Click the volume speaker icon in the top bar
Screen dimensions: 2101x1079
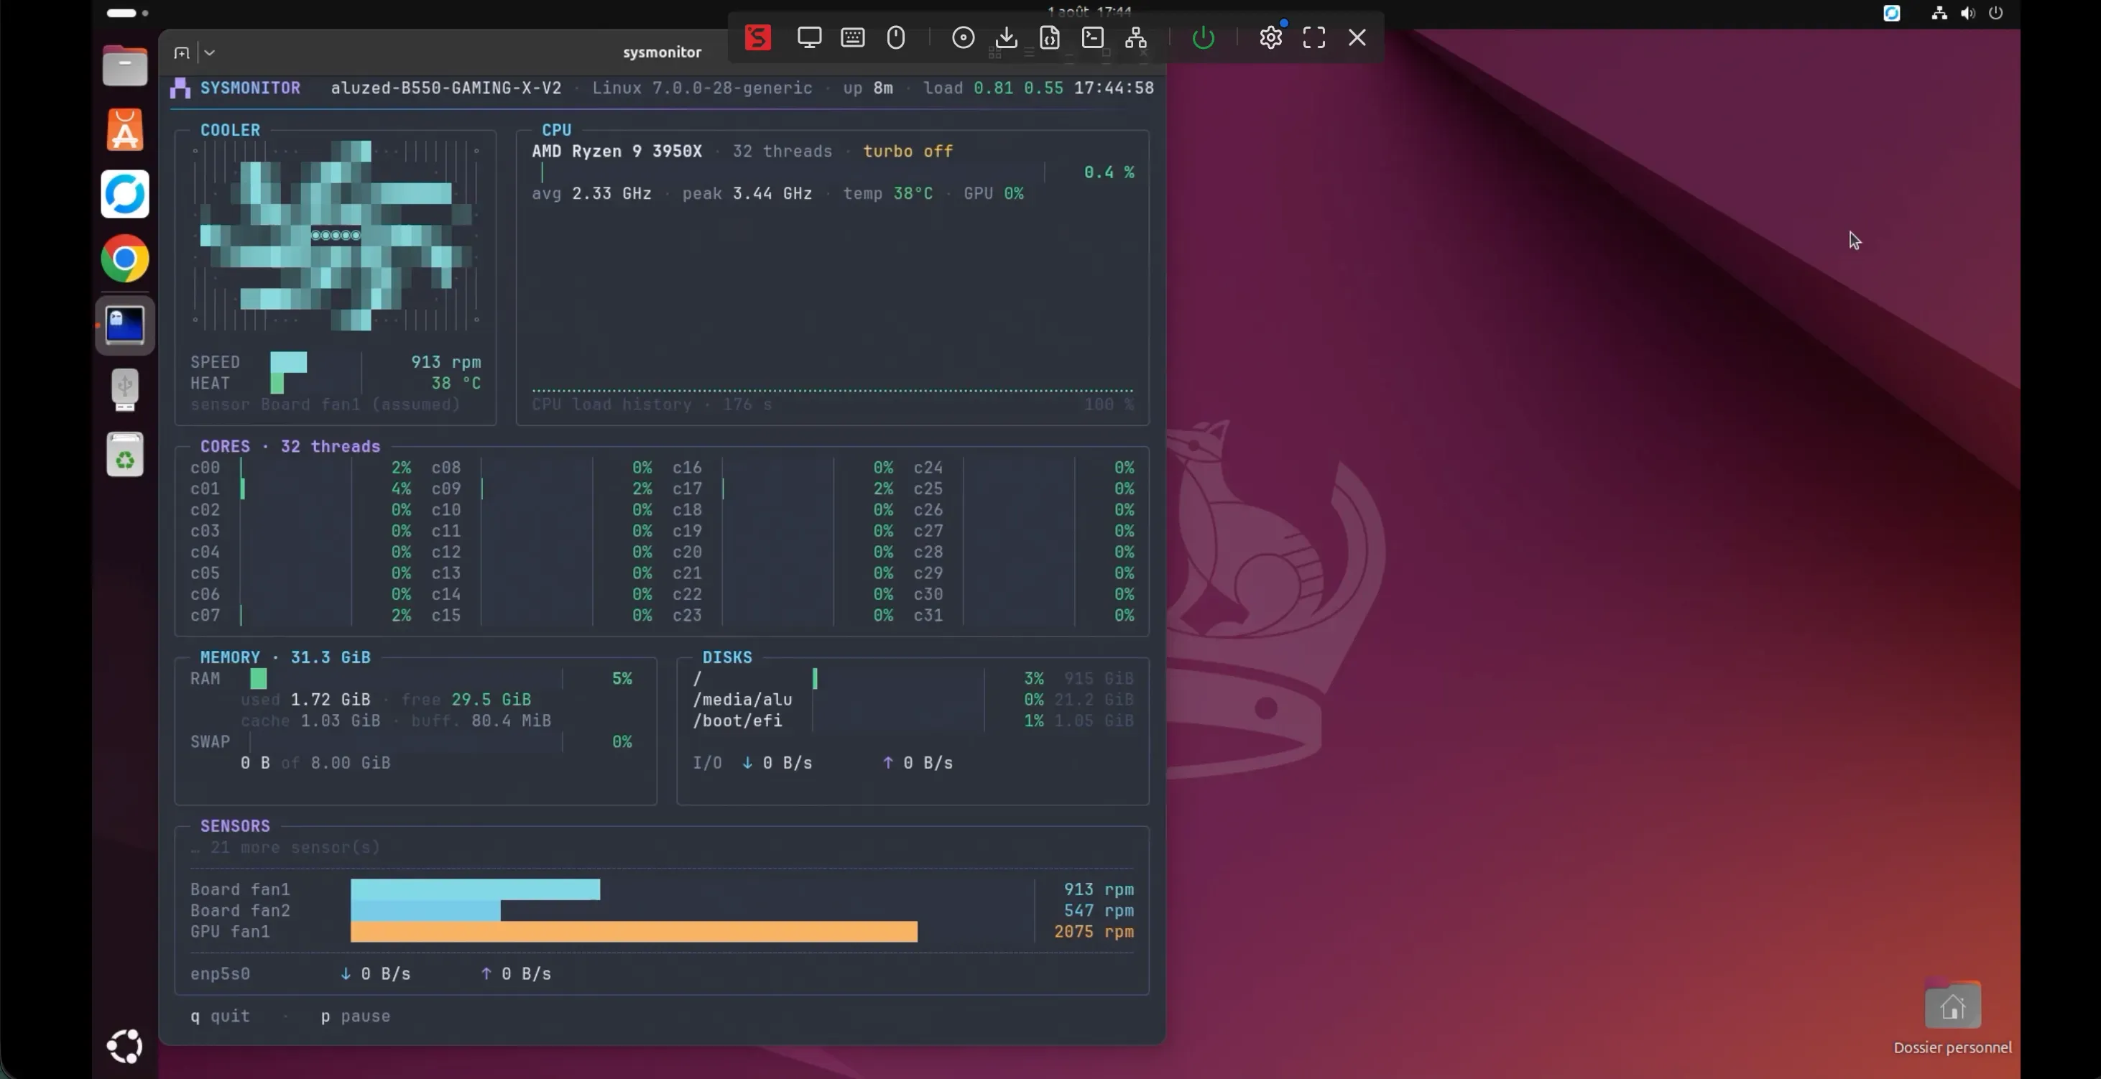pos(1968,13)
